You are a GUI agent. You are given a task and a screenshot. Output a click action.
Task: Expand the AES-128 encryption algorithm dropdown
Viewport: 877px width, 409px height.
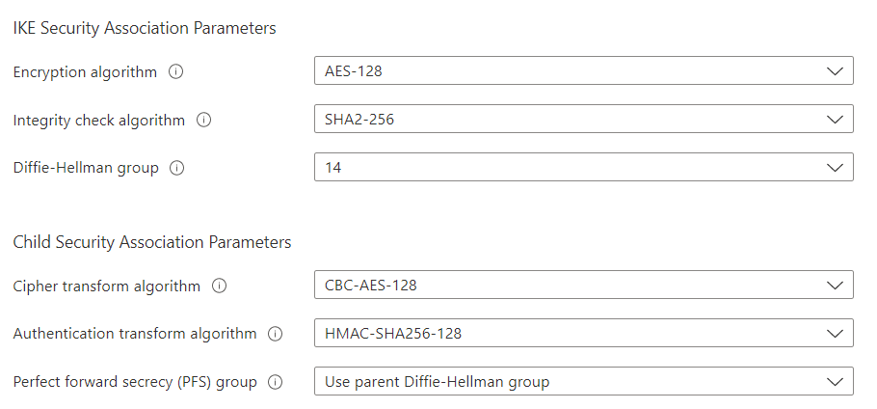coord(583,70)
